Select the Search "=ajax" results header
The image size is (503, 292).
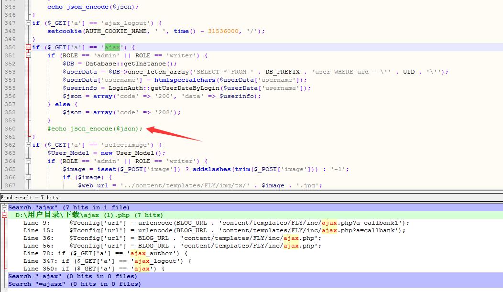tap(73, 276)
